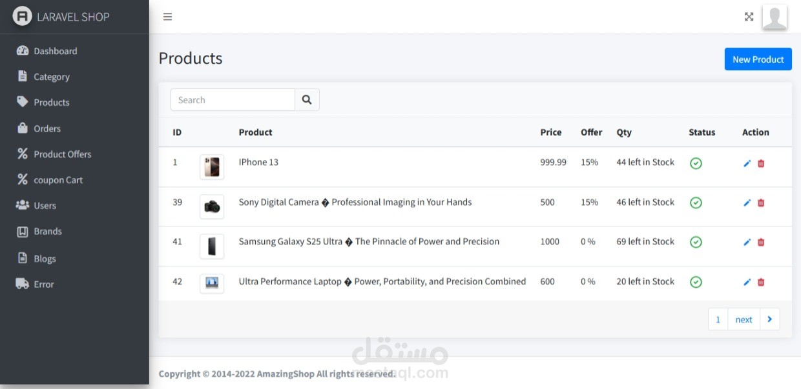Screen dimensions: 801x389
Task: Toggle status of Ultra Performance Laptop
Action: click(696, 282)
